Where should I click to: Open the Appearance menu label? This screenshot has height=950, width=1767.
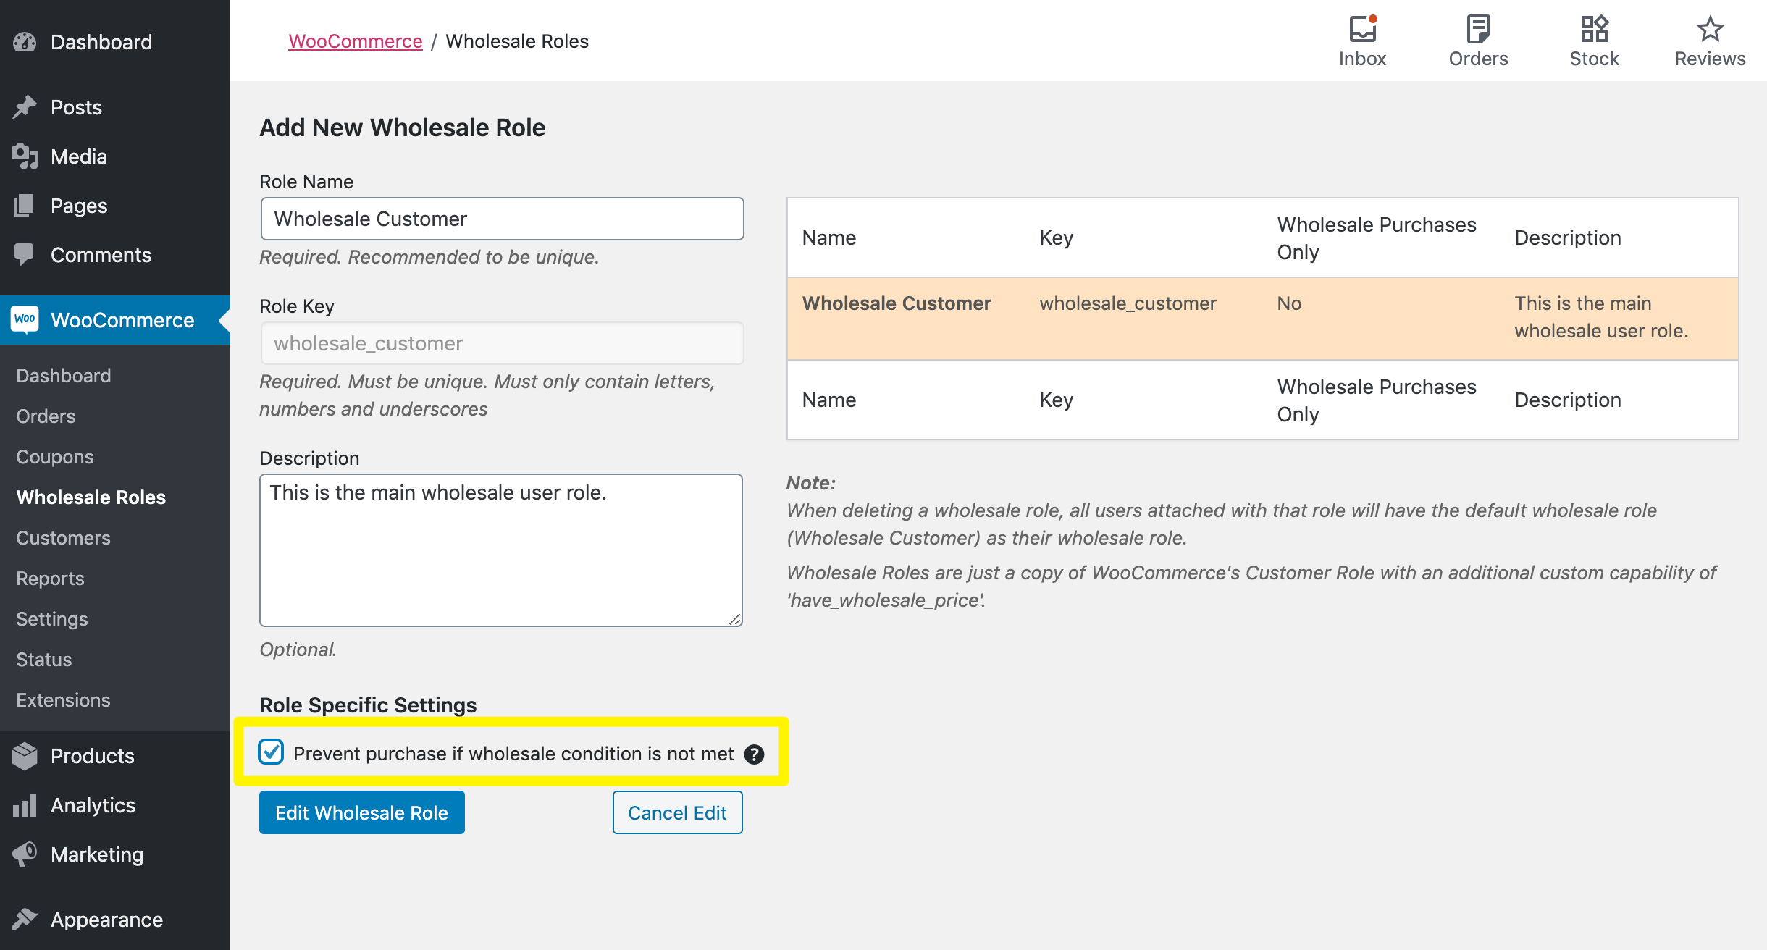coord(107,920)
